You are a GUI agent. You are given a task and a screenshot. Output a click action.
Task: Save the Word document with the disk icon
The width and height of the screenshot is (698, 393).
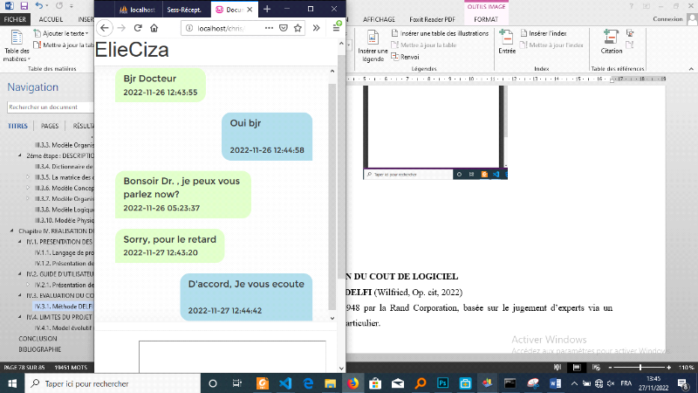point(24,6)
